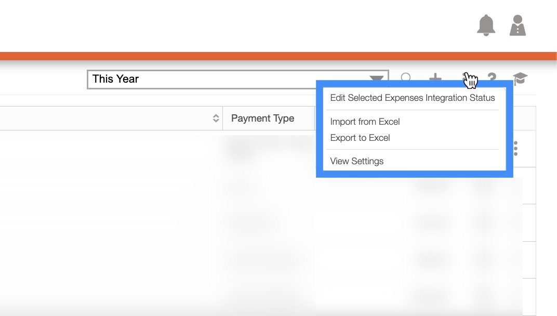Click the sort arrows left of Payment Type
Image resolution: width=557 pixels, height=316 pixels.
(x=216, y=118)
